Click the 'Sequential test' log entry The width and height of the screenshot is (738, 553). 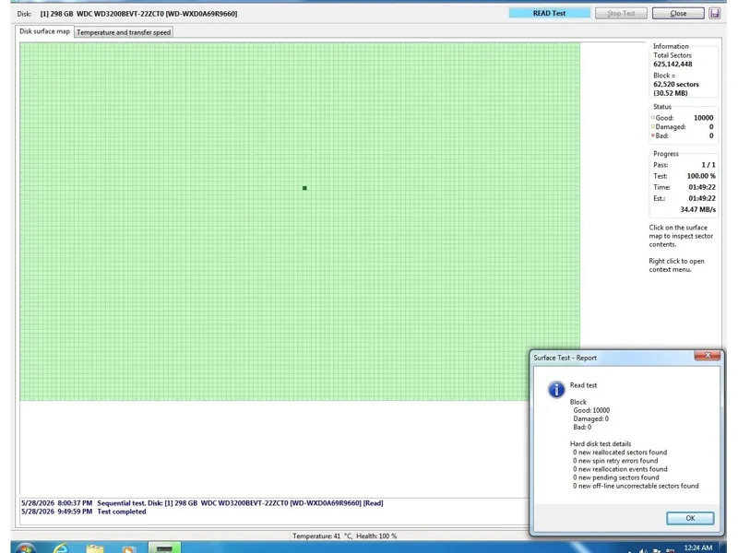tap(202, 503)
